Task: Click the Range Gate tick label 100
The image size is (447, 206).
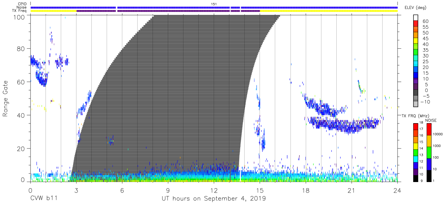Action: click(x=20, y=17)
